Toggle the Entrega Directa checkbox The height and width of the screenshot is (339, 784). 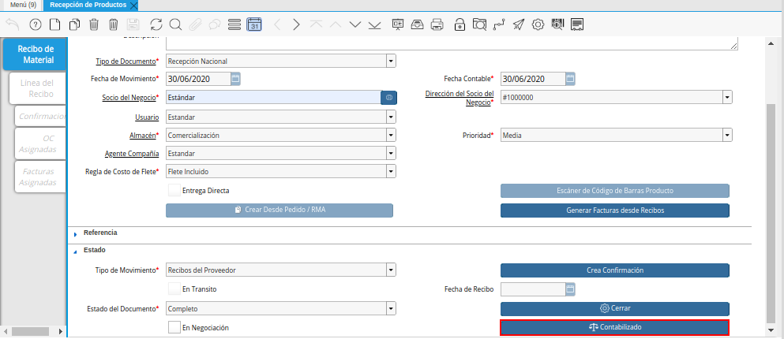pos(174,190)
